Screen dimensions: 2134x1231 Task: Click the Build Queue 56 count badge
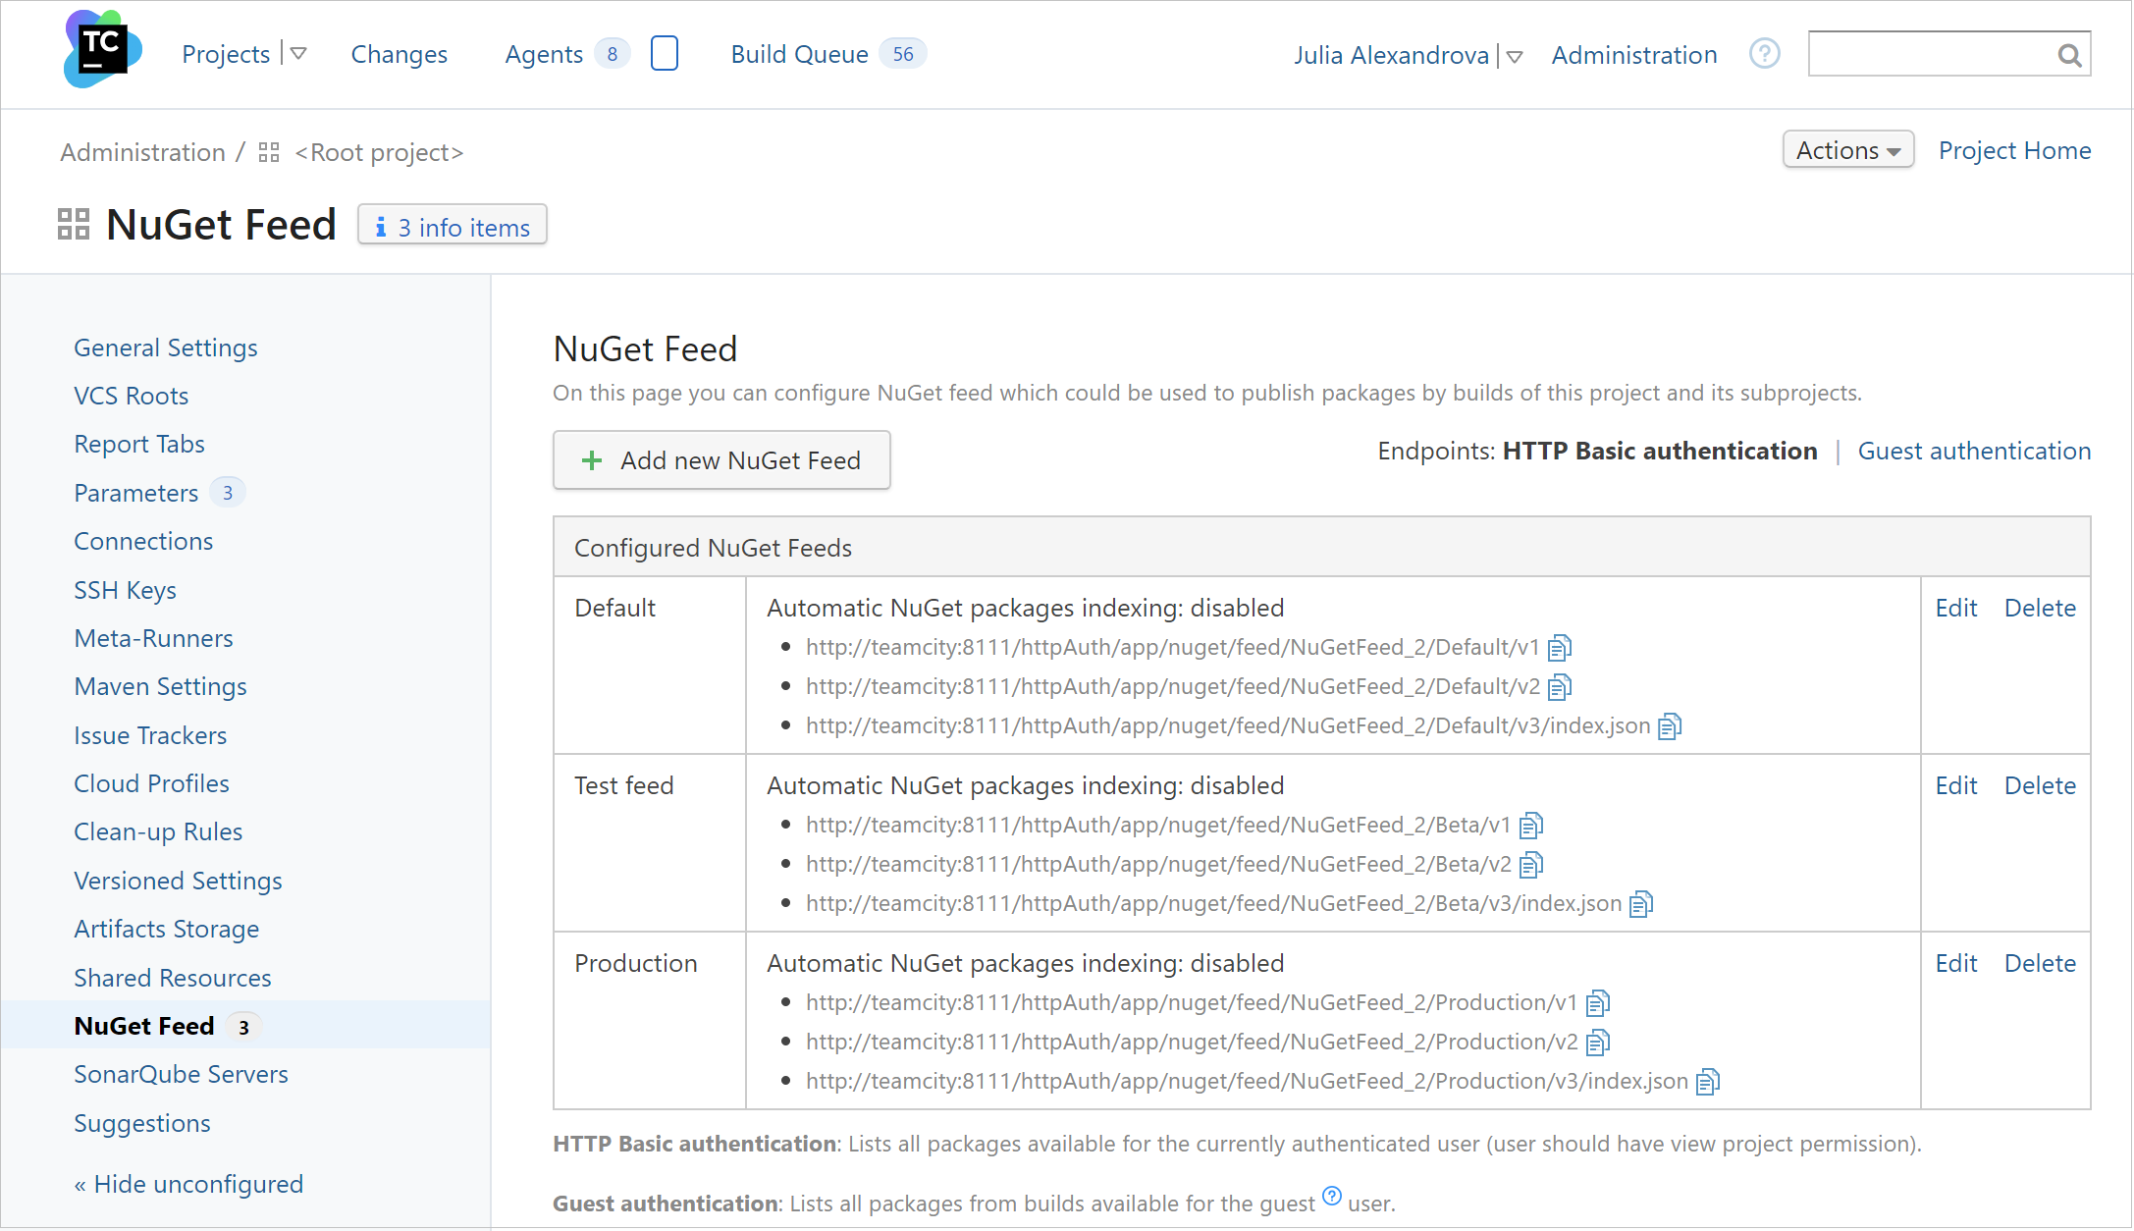click(903, 54)
